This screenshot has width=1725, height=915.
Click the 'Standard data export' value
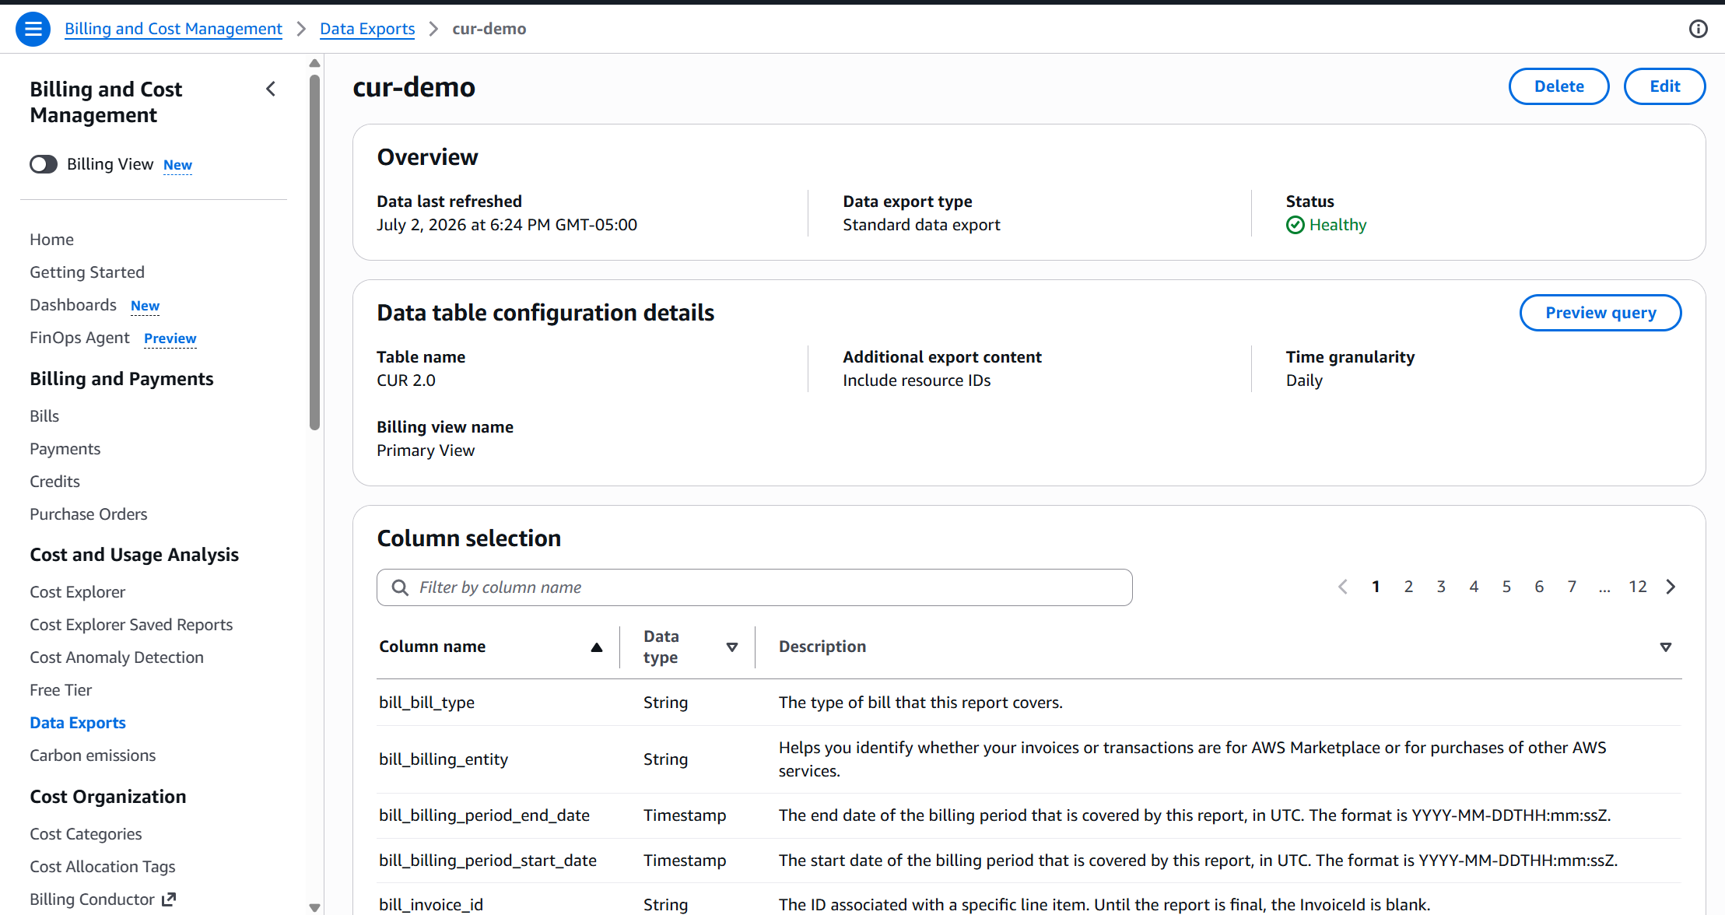pos(921,225)
